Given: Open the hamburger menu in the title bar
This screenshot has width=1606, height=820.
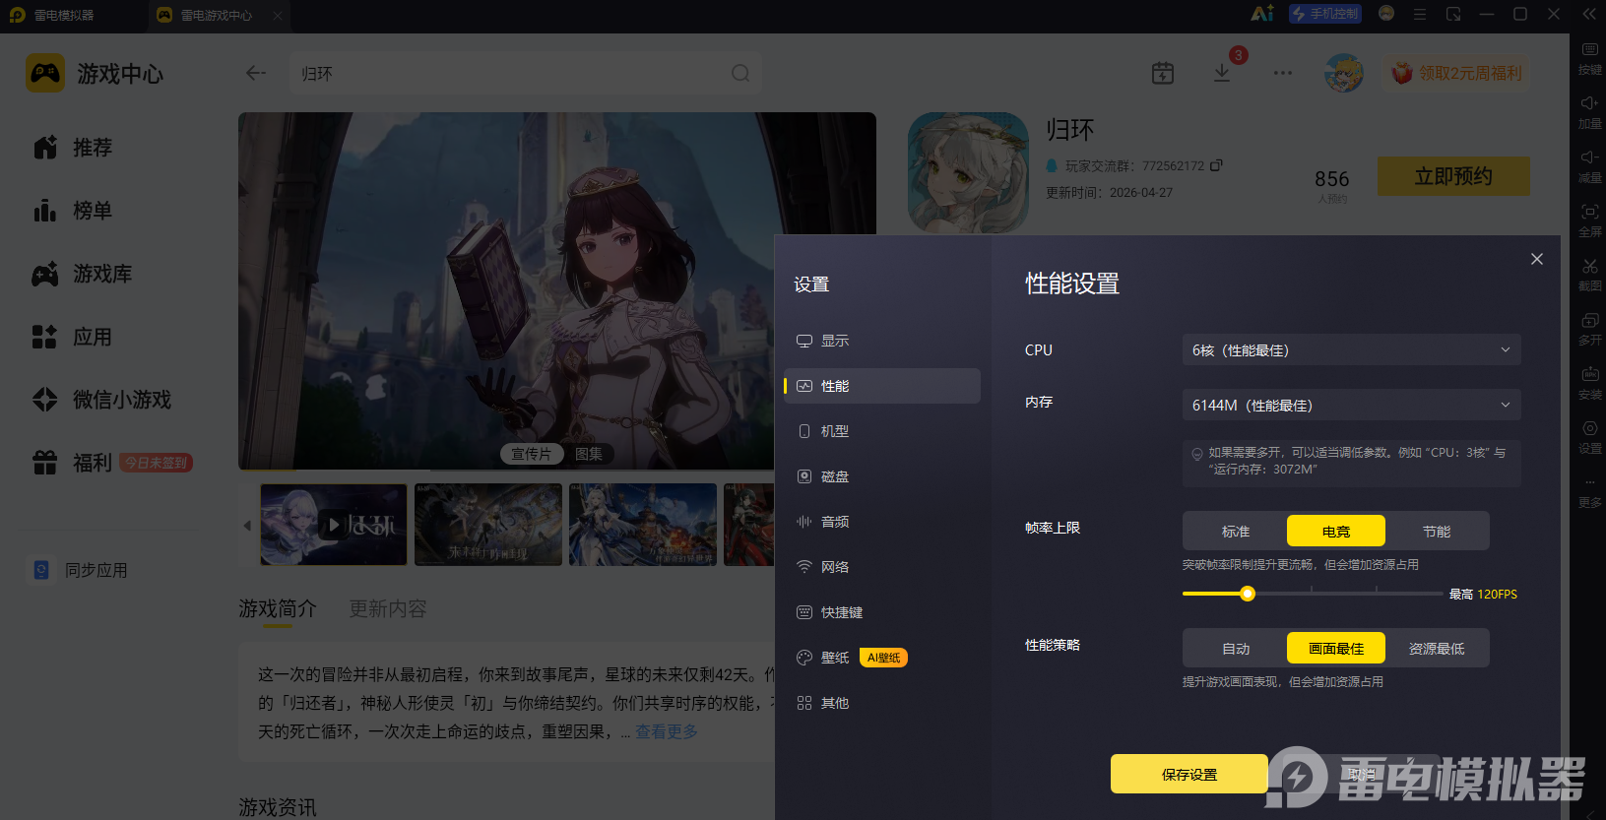Looking at the screenshot, I should click(x=1419, y=14).
